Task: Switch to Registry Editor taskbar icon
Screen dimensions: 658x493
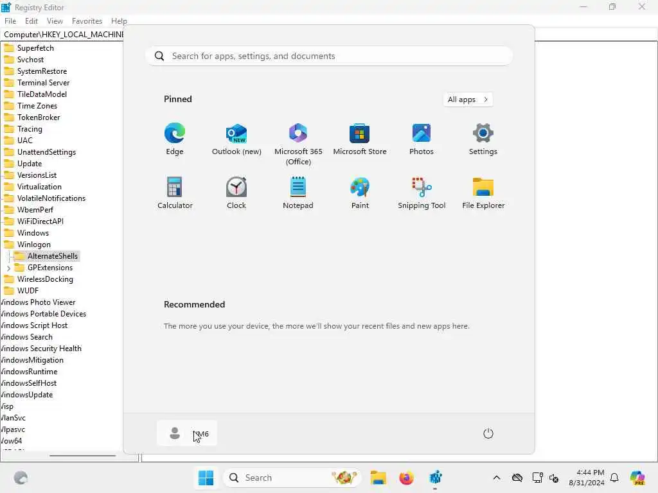Action: point(435,478)
